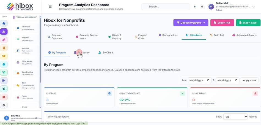Open the green workflow nodes rail icon
Viewport: 261px width, 125px height.
[4, 72]
